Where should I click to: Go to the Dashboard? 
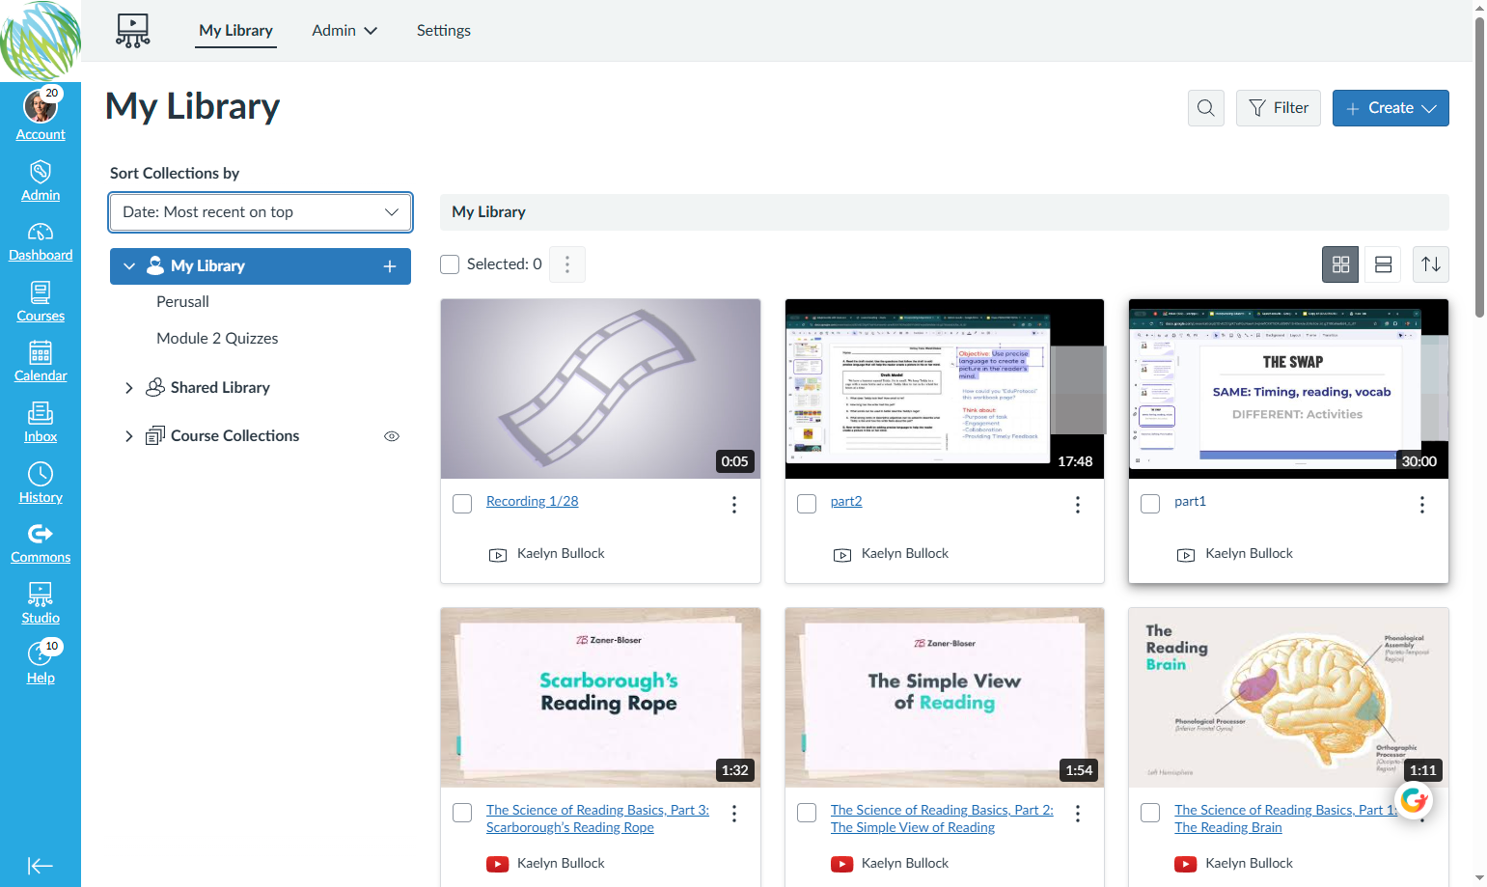pos(41,242)
